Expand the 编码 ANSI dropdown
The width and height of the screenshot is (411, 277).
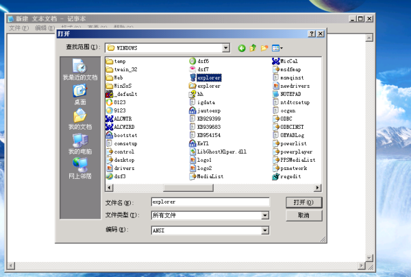pyautogui.click(x=264, y=231)
